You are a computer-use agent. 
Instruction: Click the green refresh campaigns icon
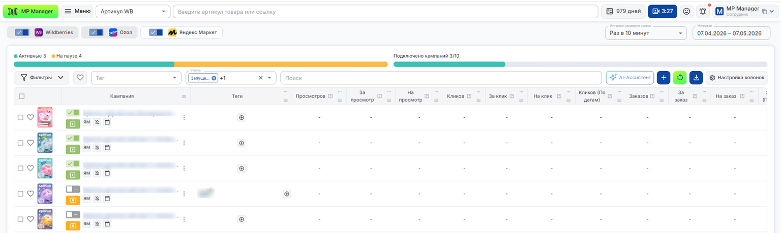[680, 78]
